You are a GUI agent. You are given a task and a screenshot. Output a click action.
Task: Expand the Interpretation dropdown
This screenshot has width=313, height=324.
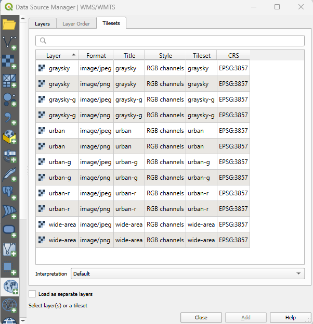click(x=188, y=273)
